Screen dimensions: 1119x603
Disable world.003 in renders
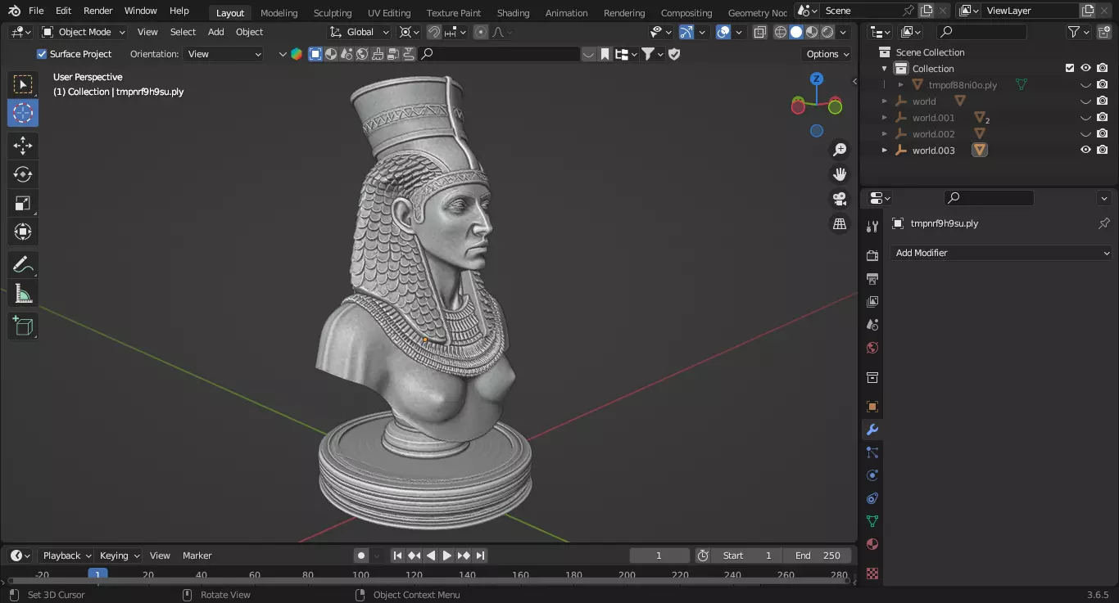click(x=1103, y=150)
